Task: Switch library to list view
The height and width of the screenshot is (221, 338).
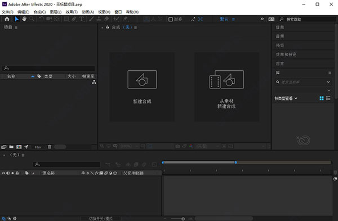Action: click(328, 98)
